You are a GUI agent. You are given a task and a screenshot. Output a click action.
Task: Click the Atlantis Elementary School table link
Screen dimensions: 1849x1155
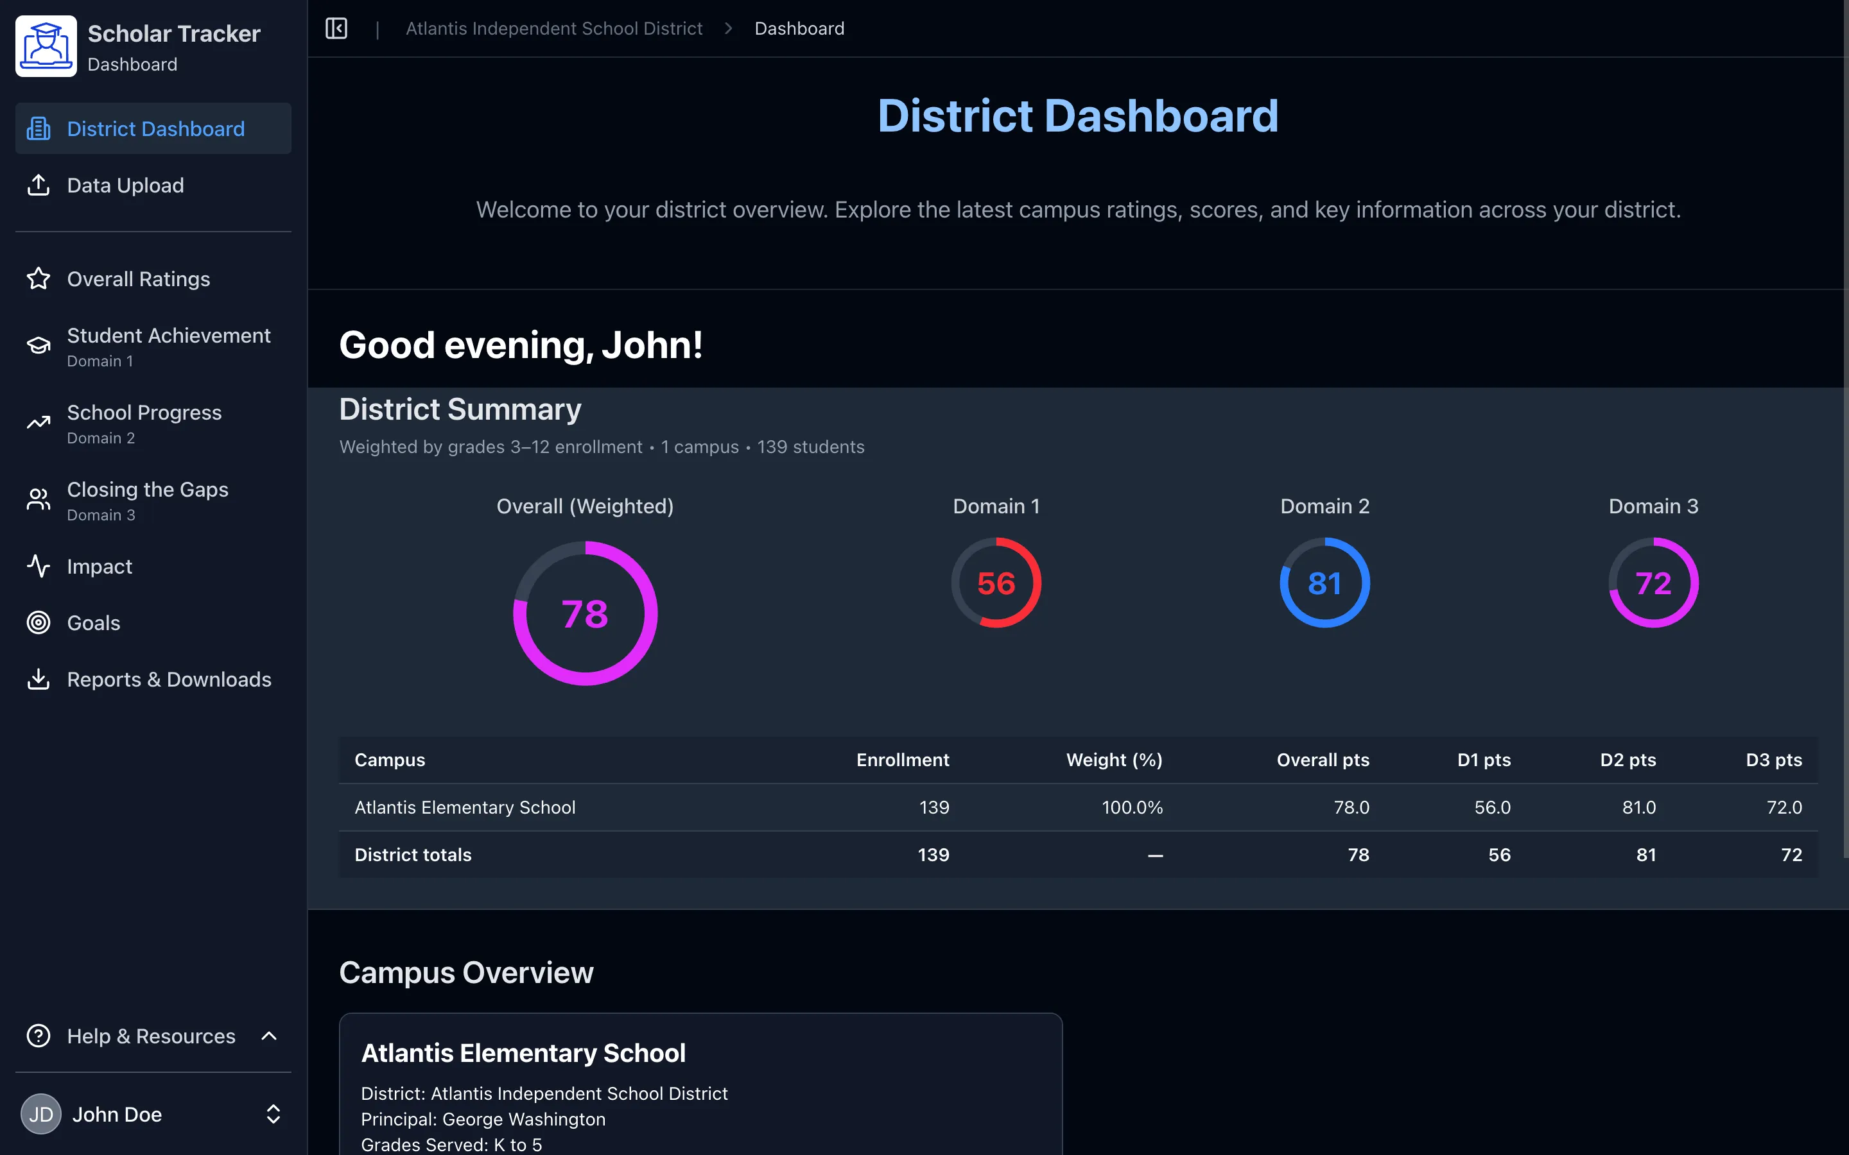point(465,807)
